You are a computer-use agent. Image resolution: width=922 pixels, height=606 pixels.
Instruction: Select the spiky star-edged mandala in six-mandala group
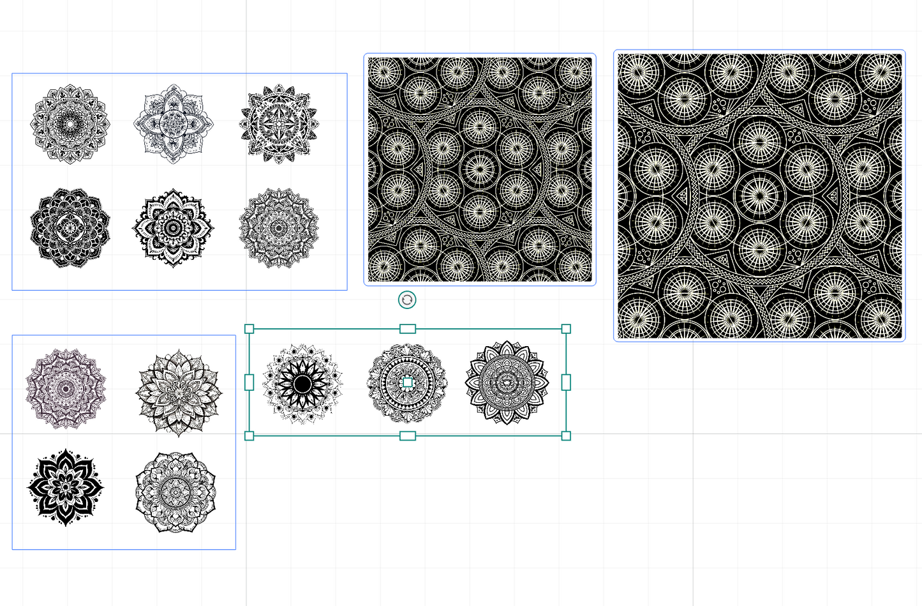(x=279, y=123)
